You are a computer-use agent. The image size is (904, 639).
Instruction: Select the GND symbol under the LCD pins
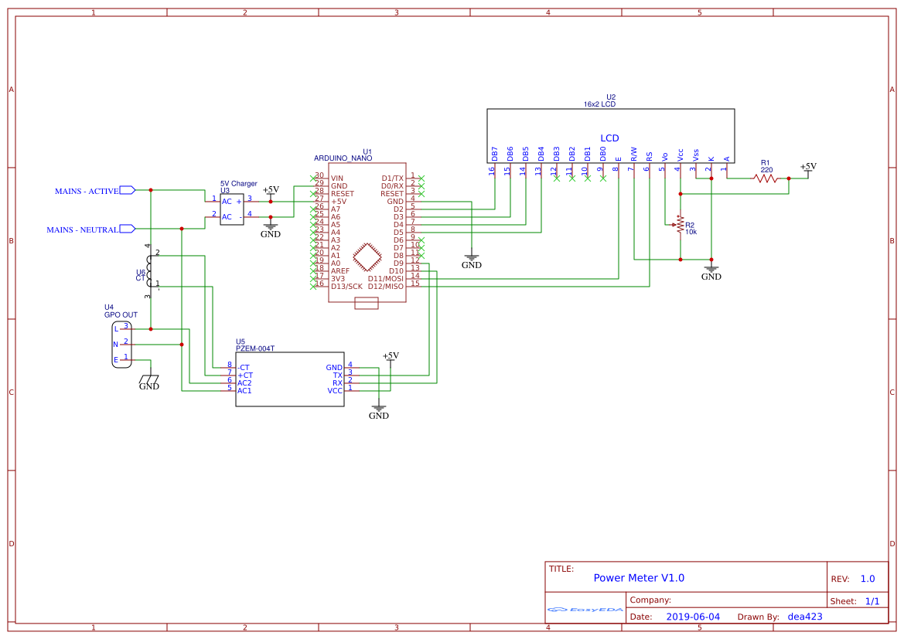tap(471, 260)
